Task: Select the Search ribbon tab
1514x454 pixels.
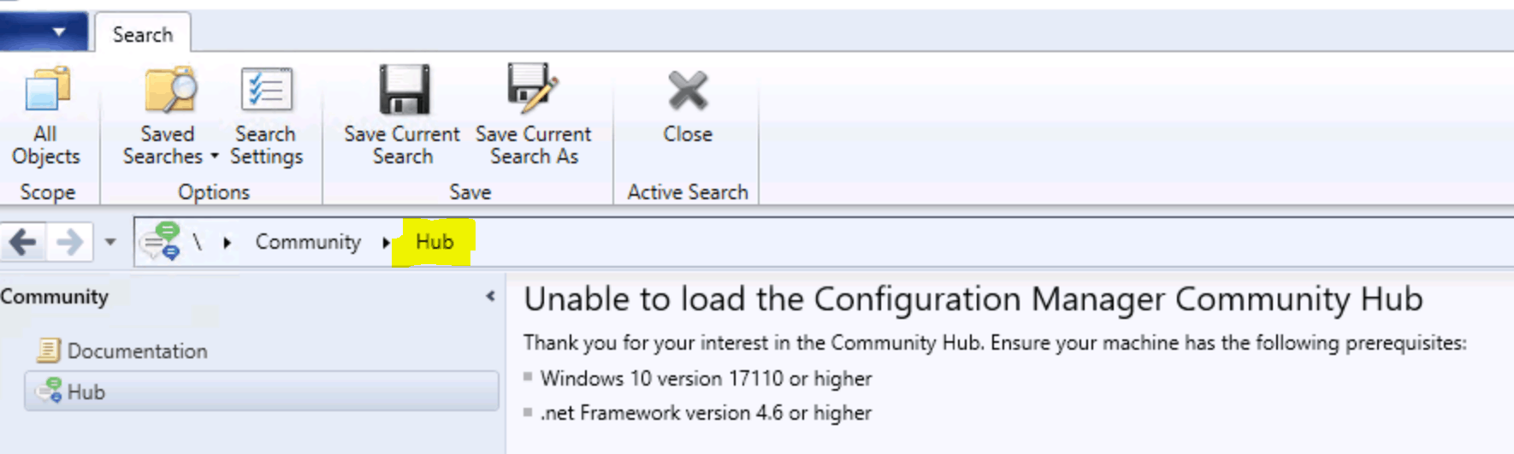Action: coord(143,34)
